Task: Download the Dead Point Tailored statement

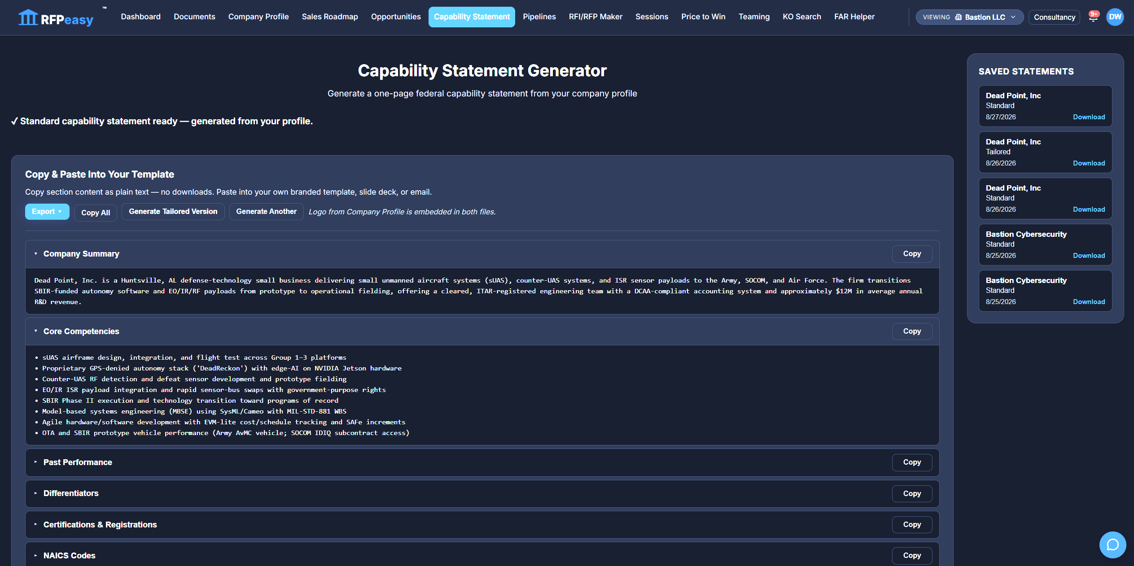Action: pos(1089,163)
